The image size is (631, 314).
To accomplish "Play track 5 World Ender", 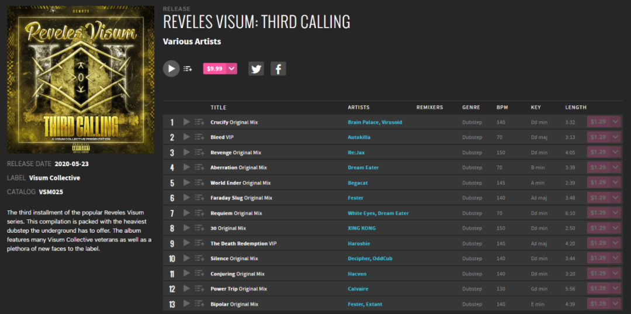I will pyautogui.click(x=186, y=183).
